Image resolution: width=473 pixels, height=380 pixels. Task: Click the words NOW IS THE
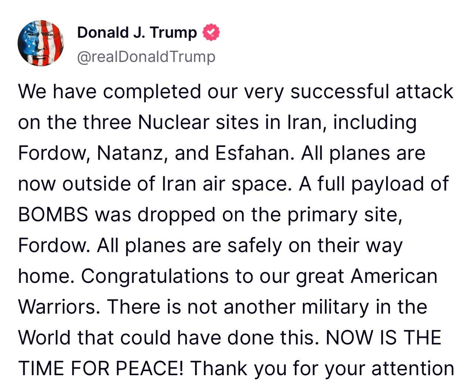[x=384, y=338]
